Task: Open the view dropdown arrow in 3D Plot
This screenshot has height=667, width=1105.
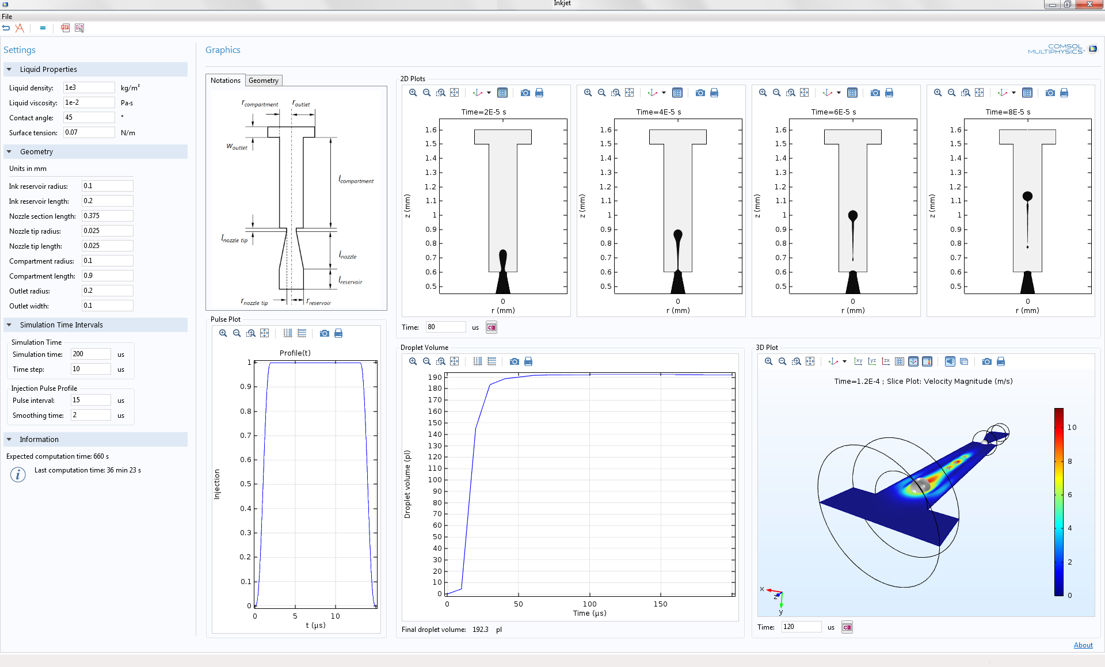Action: (844, 361)
